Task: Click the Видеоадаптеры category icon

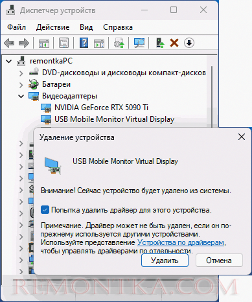Action: pyautogui.click(x=34, y=96)
